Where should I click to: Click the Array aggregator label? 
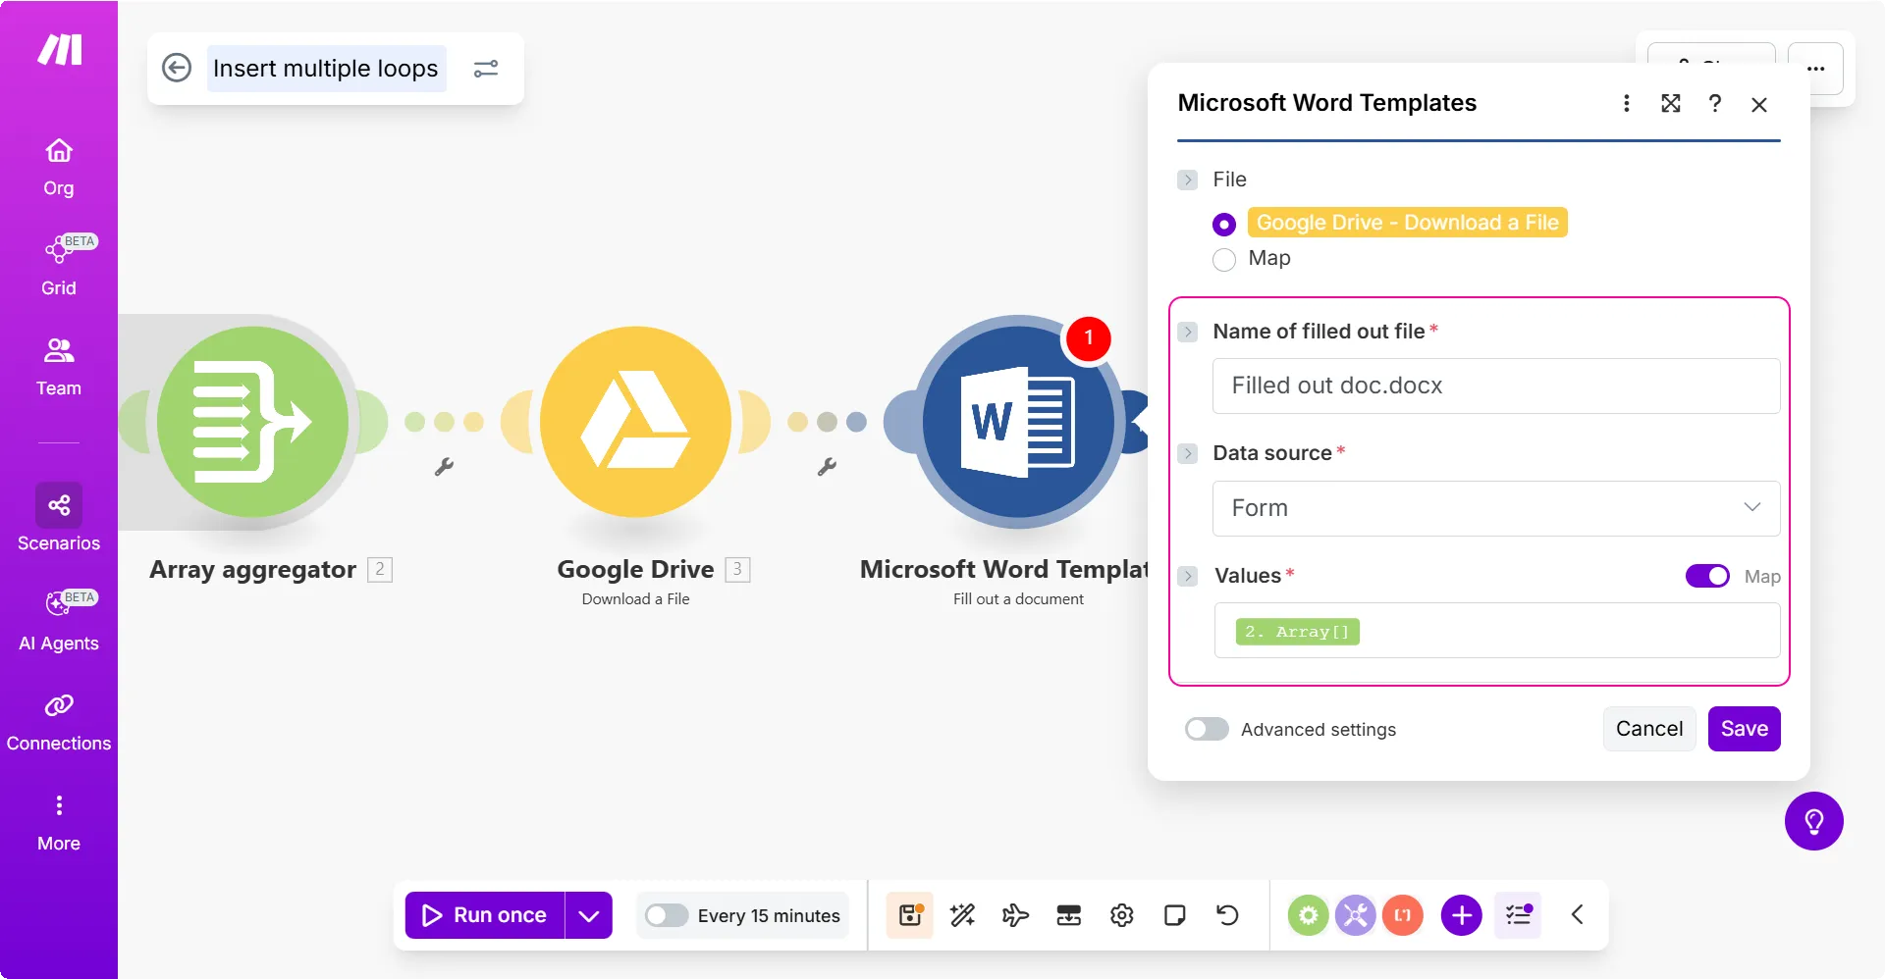pos(252,570)
